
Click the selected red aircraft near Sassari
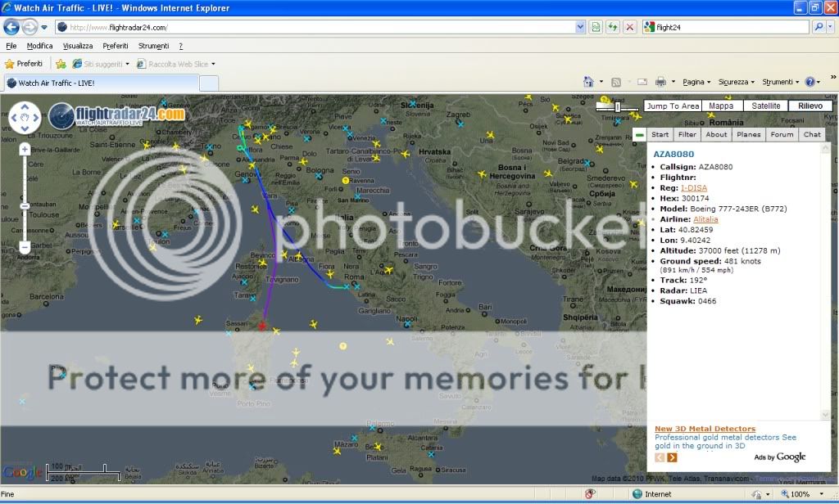tap(261, 326)
